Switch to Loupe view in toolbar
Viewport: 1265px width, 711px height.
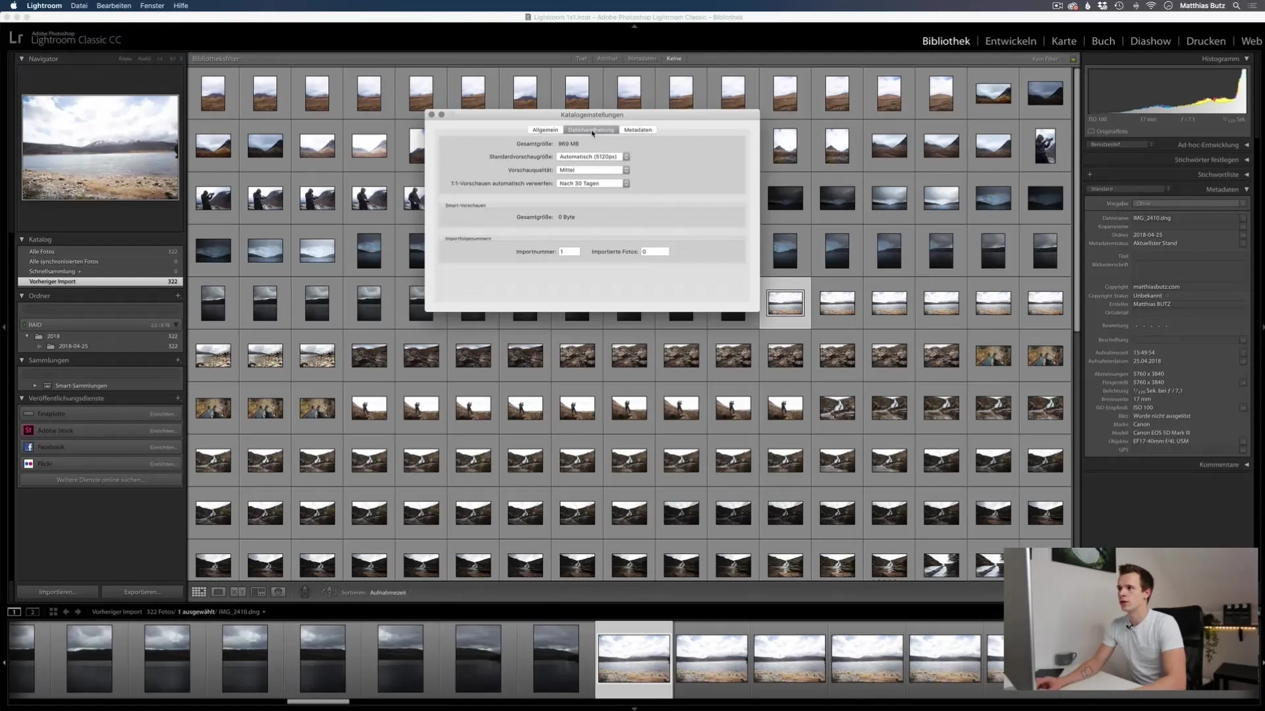(219, 592)
